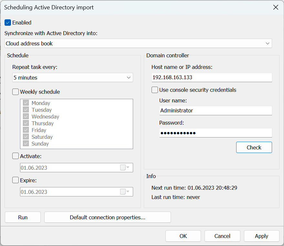Focus the Host name or IP address field
The width and height of the screenshot is (284, 246).
coord(212,78)
